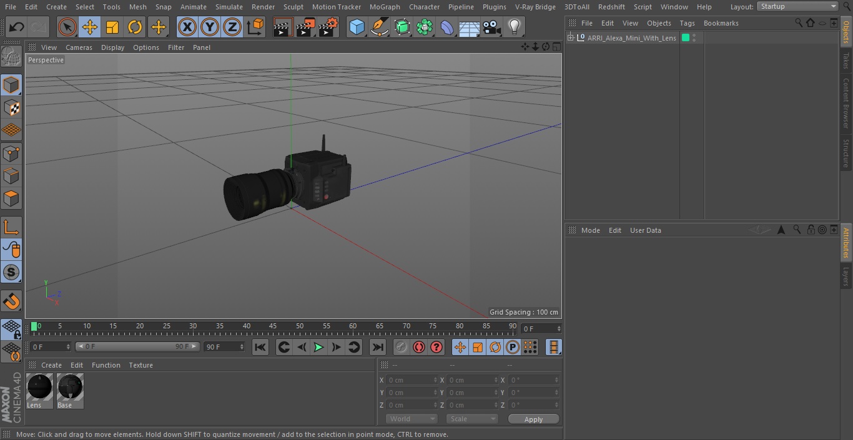
Task: Render to Picture Viewer icon
Action: pyautogui.click(x=305, y=27)
